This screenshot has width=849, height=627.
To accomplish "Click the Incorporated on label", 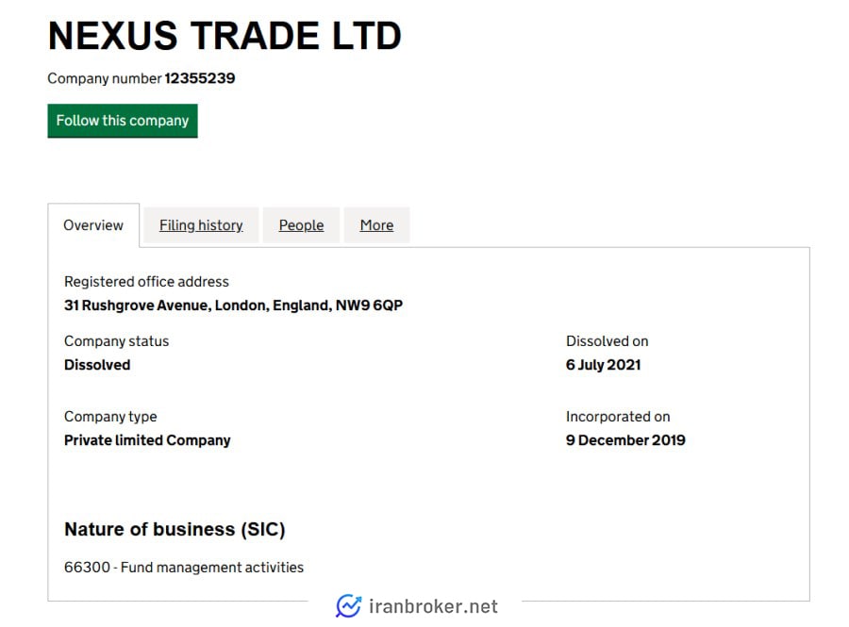I will pyautogui.click(x=618, y=417).
